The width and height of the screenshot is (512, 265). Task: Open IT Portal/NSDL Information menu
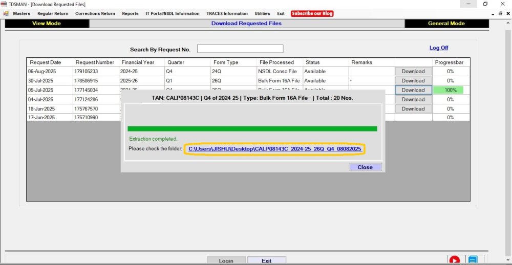(x=173, y=14)
